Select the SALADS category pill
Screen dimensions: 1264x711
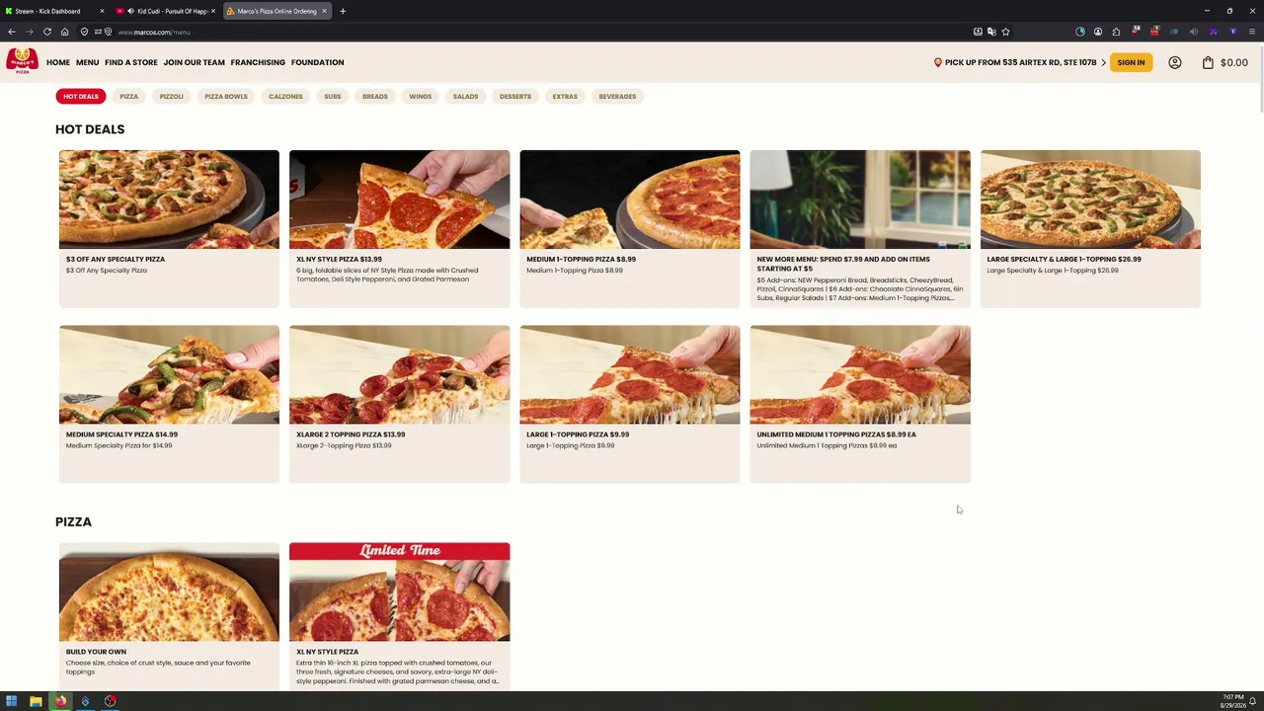pyautogui.click(x=466, y=97)
